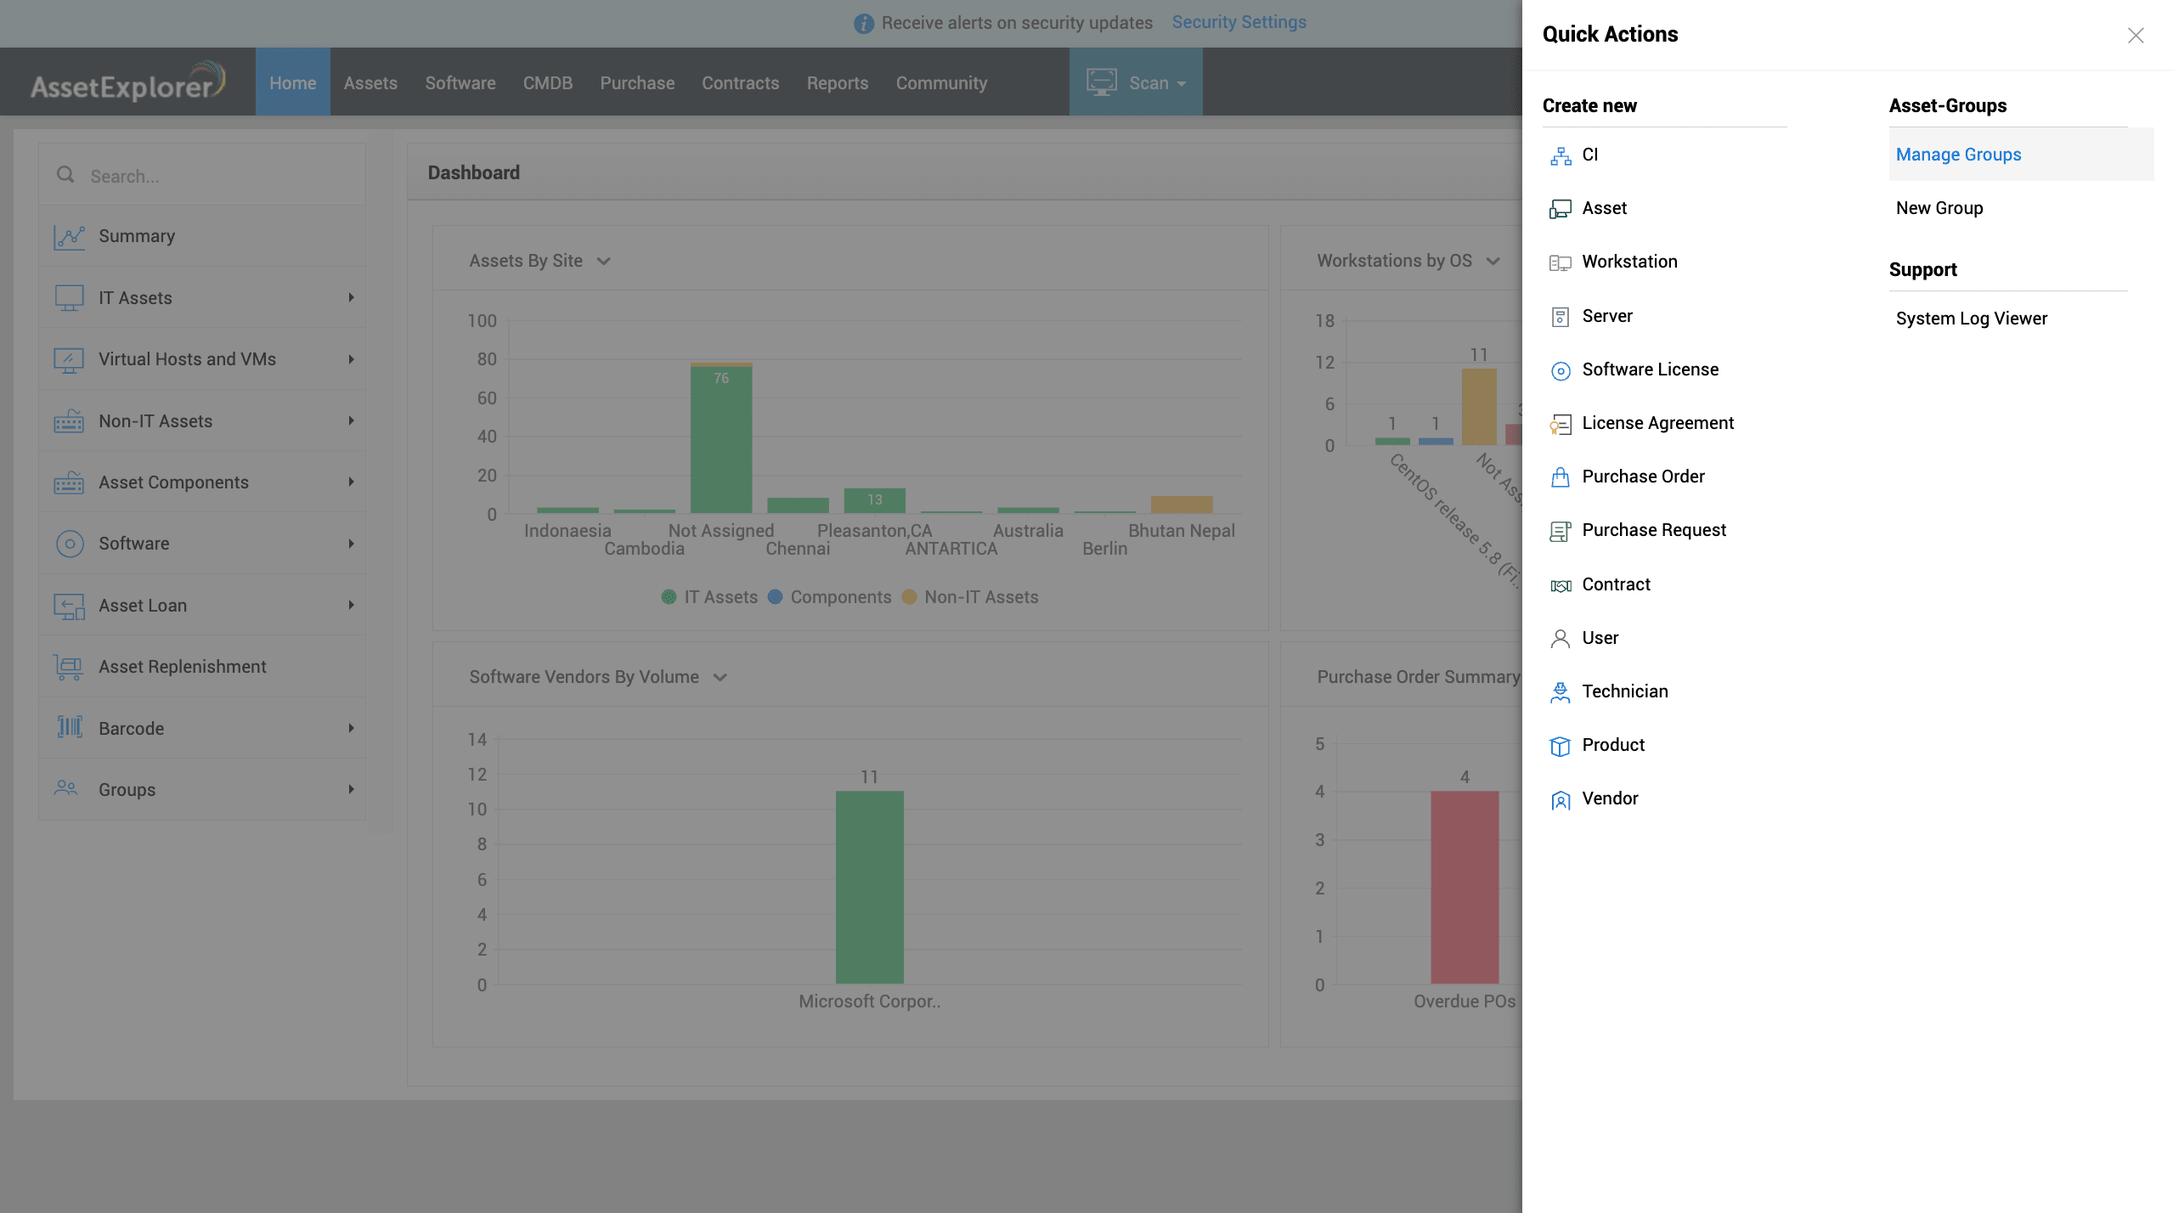Viewport: 2173px width, 1213px height.
Task: Click the Software License disc icon
Action: click(x=1561, y=370)
